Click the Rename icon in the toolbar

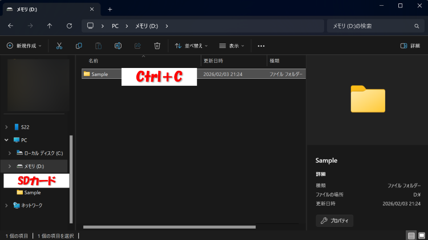pos(118,46)
